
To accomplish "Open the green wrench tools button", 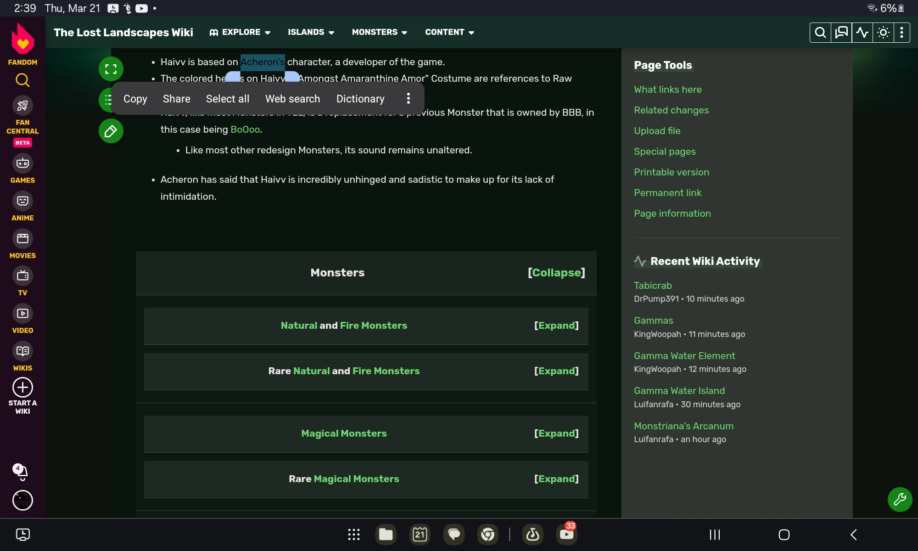I will click(x=900, y=499).
